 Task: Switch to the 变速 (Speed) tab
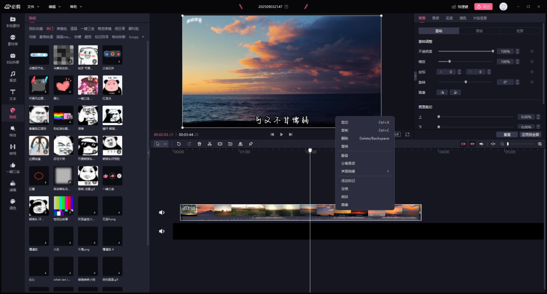(x=449, y=18)
